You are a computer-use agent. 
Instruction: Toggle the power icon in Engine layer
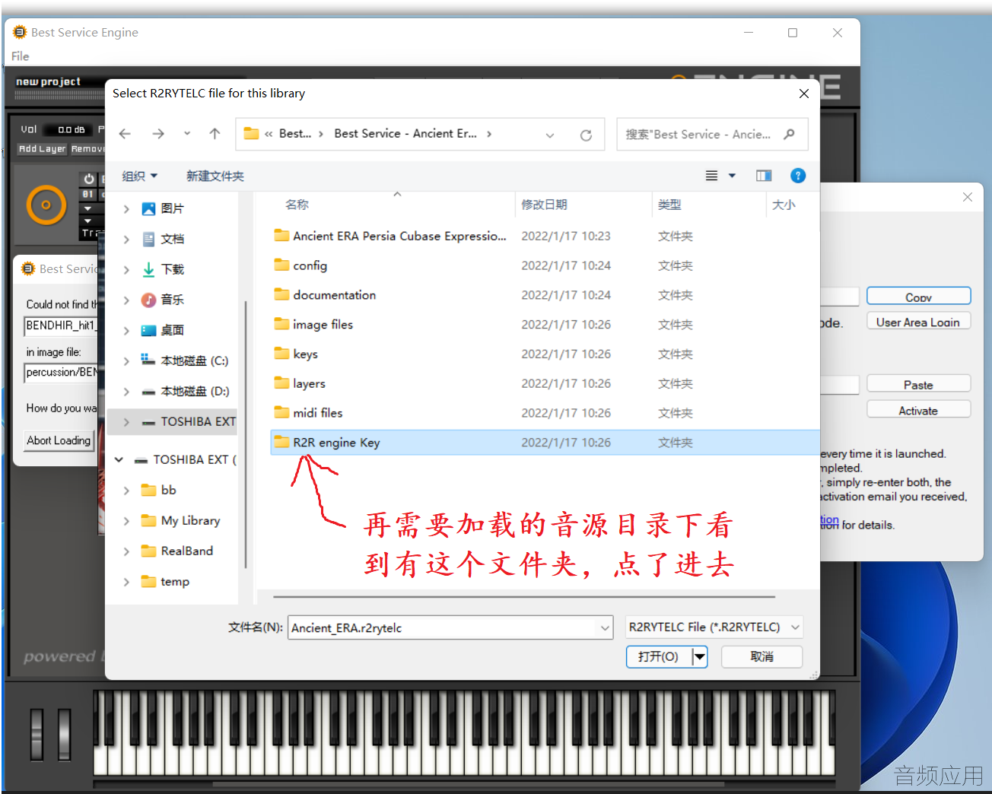(89, 179)
